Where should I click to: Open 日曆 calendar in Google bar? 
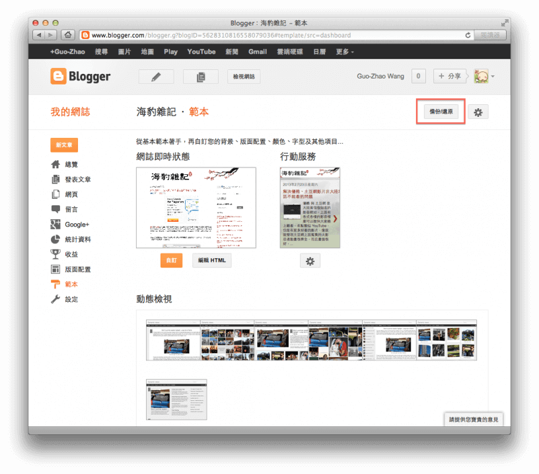320,51
